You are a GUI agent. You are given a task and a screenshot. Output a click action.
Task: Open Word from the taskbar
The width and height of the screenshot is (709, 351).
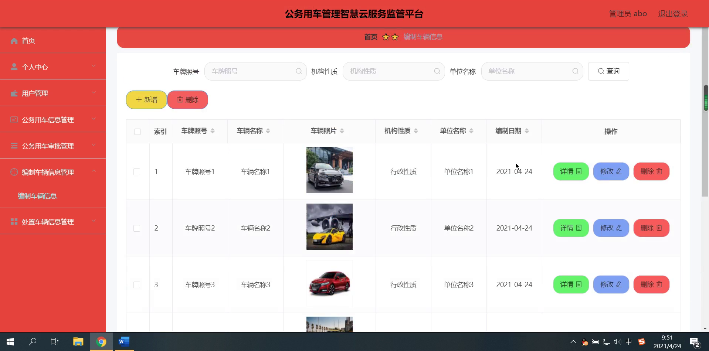(124, 342)
